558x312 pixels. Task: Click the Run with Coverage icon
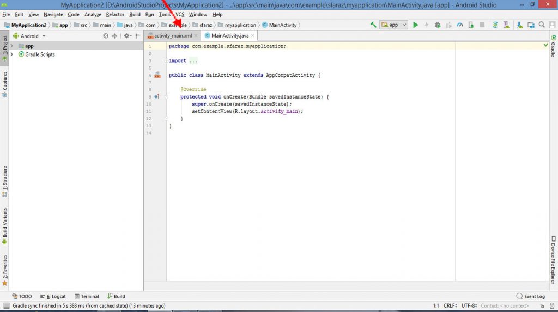449,25
